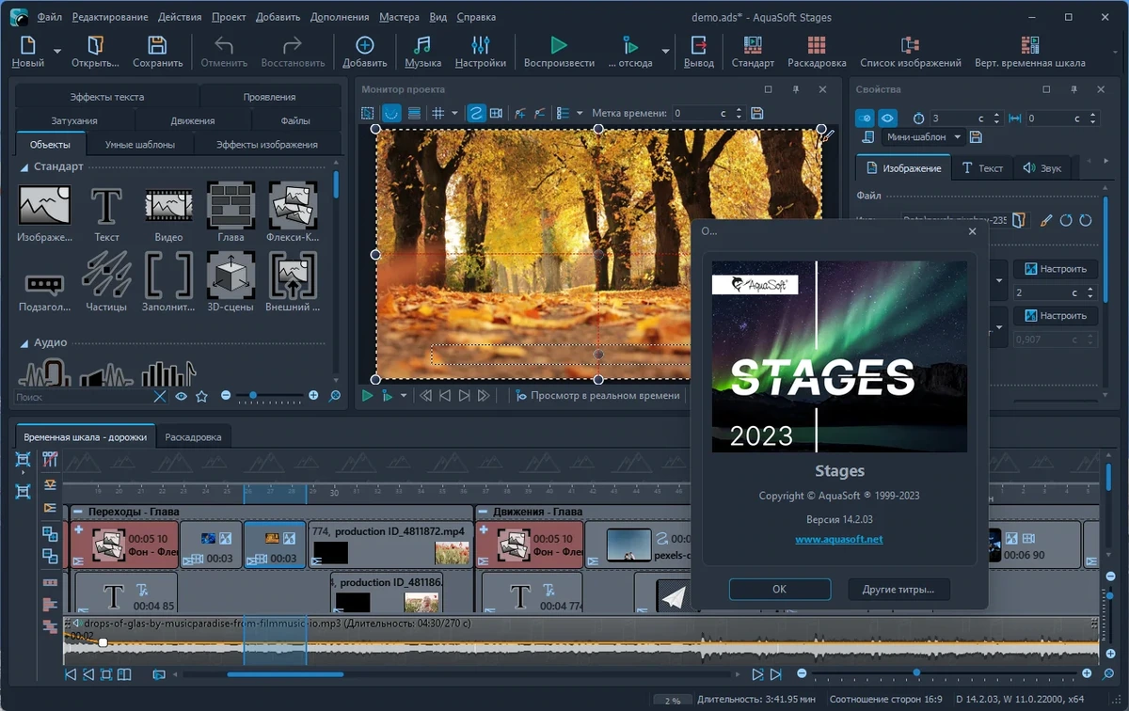The image size is (1129, 711).
Task: Toggle the favorites star in toolbox
Action: 201,397
